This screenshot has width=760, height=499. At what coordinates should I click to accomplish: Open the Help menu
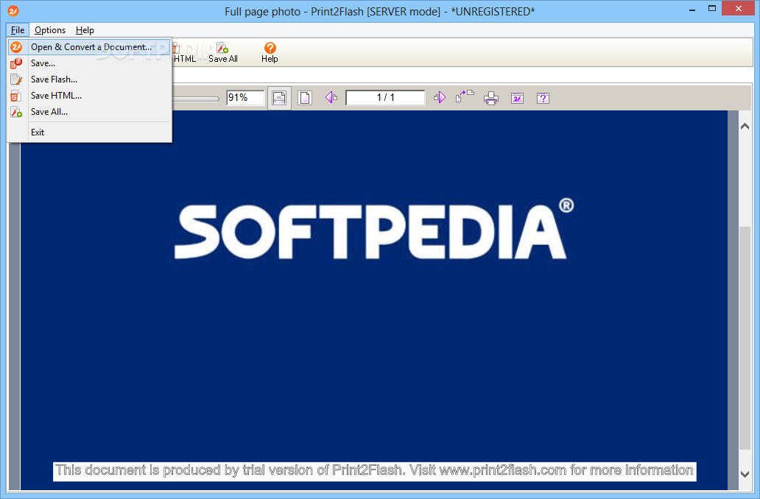click(85, 30)
